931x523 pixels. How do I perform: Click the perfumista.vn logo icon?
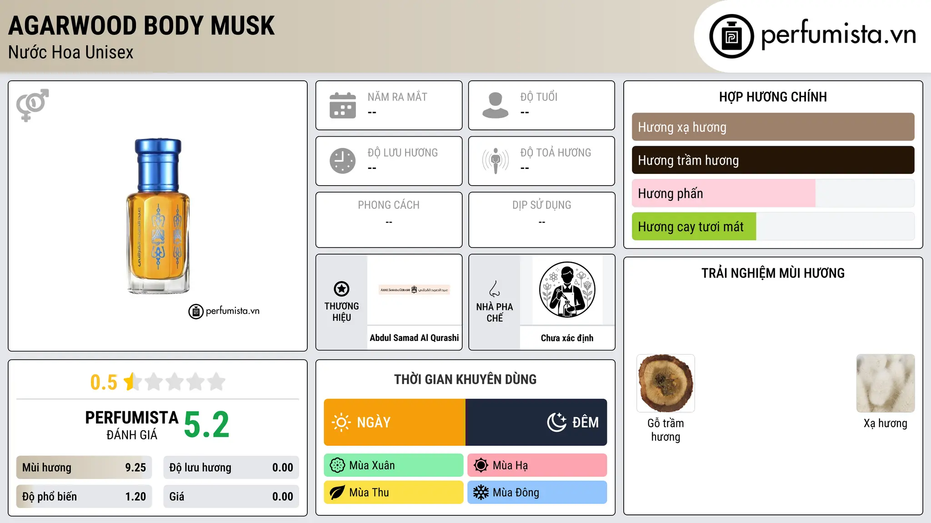click(731, 36)
